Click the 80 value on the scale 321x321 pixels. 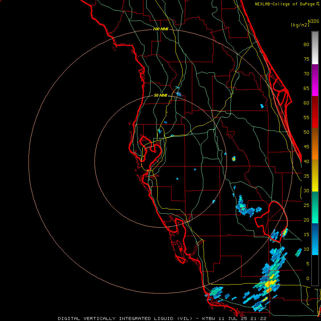pyautogui.click(x=306, y=45)
